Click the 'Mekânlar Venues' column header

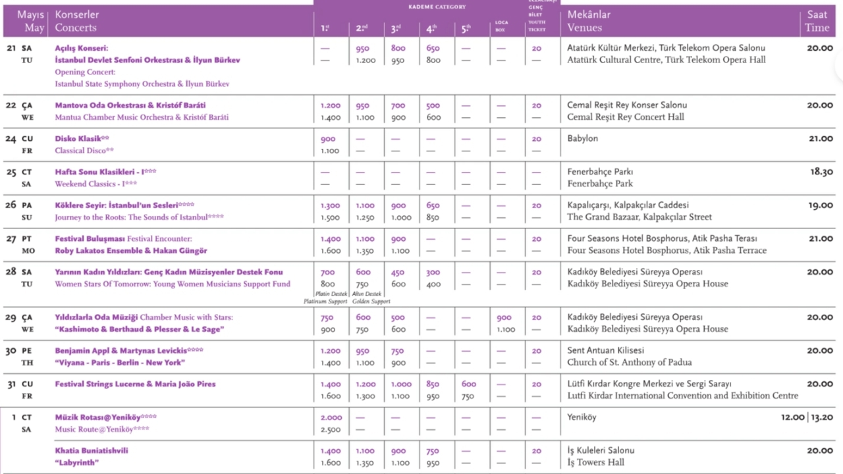(589, 21)
